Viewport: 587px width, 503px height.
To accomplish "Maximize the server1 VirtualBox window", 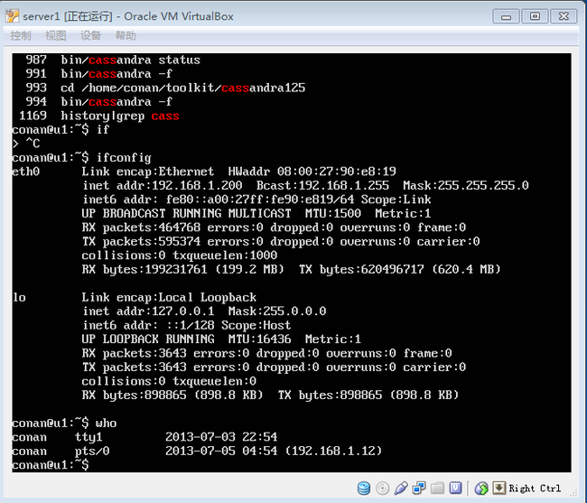I will pyautogui.click(x=535, y=16).
